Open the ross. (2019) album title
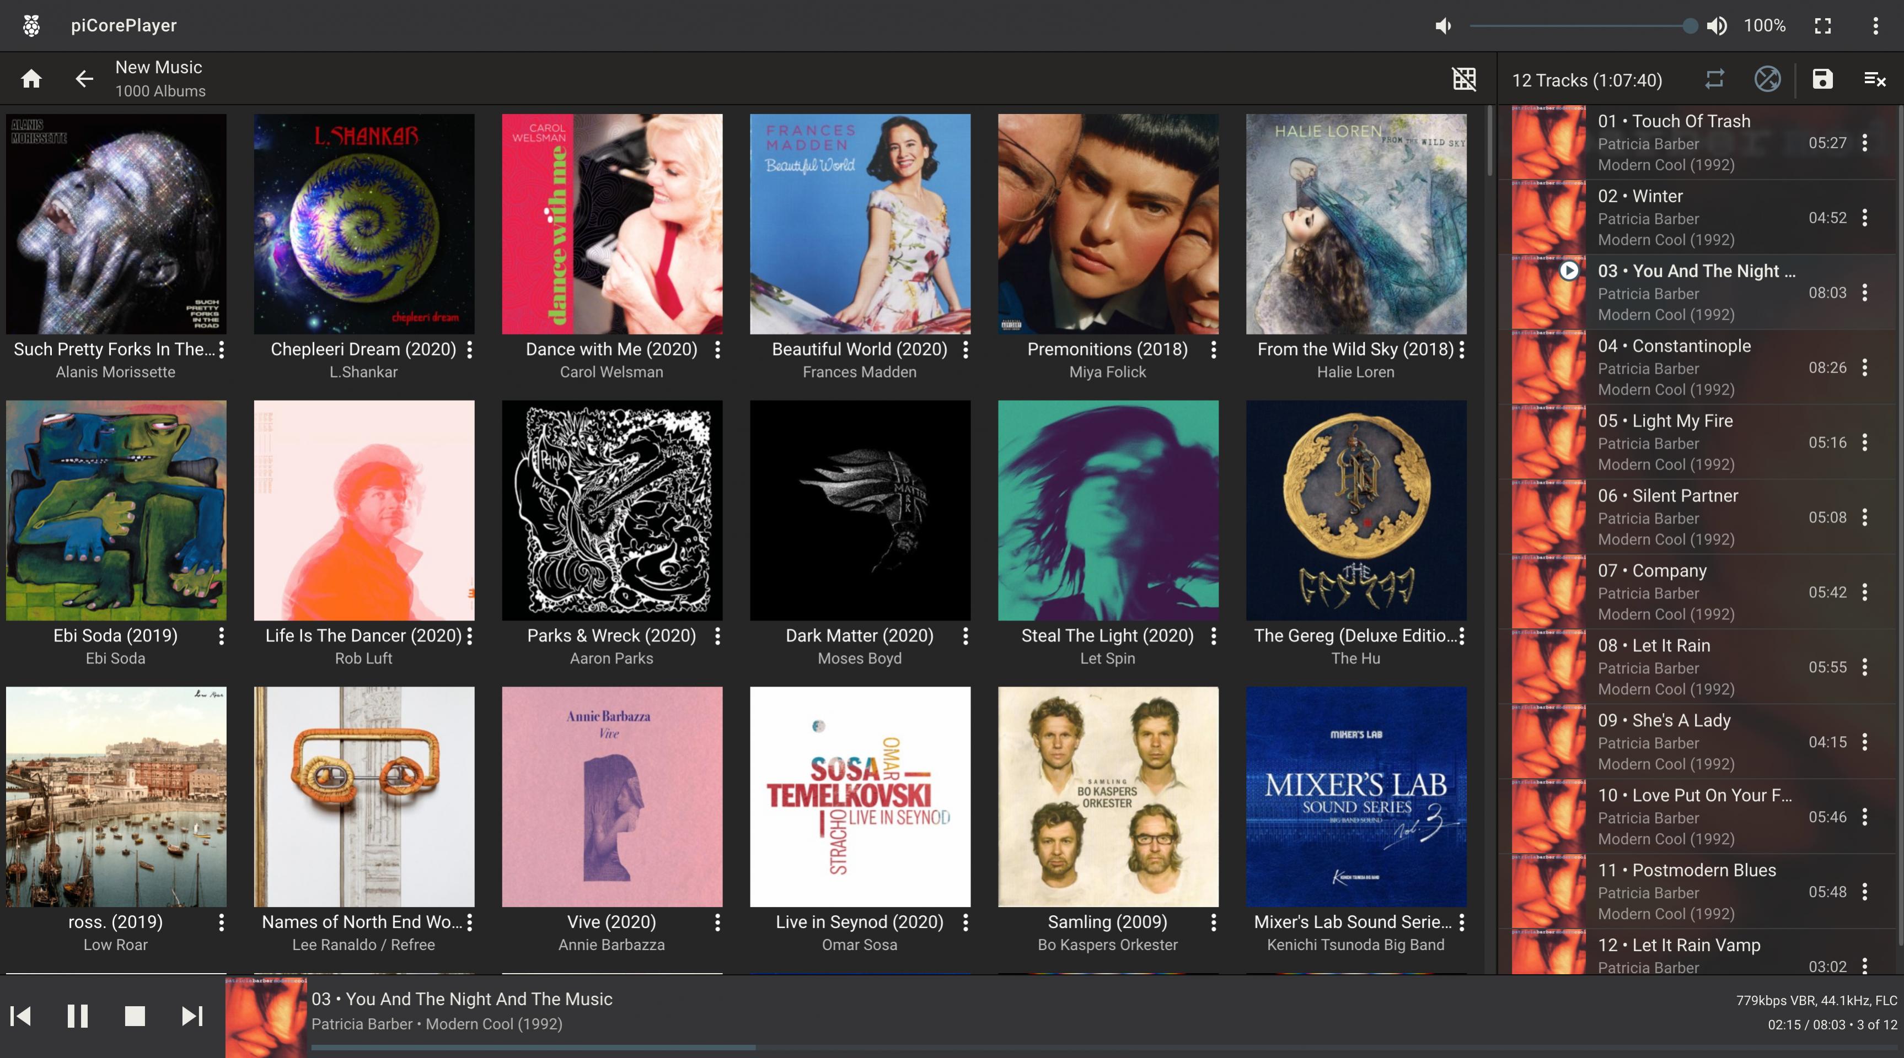 115,922
